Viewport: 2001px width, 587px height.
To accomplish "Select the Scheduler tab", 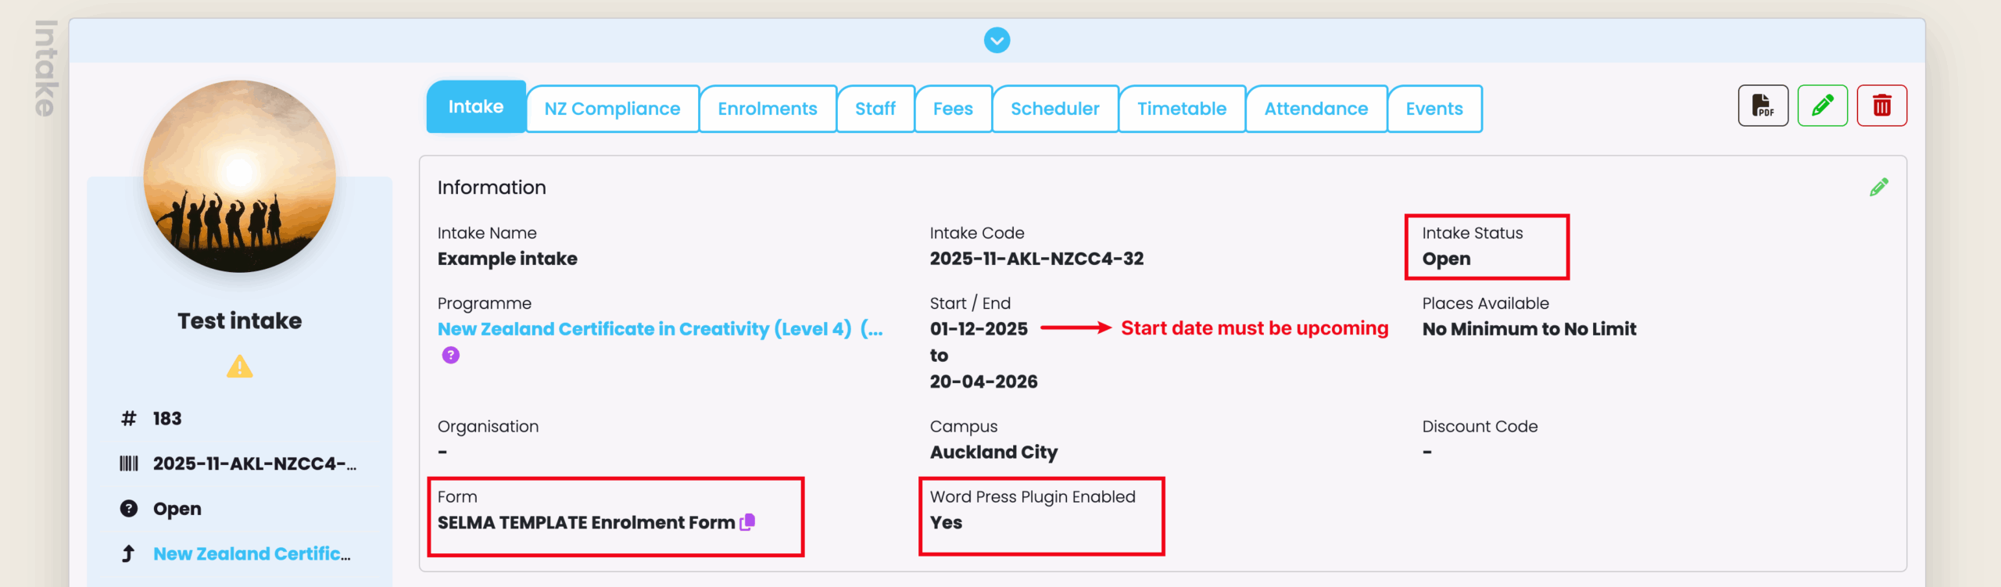I will click(1054, 109).
